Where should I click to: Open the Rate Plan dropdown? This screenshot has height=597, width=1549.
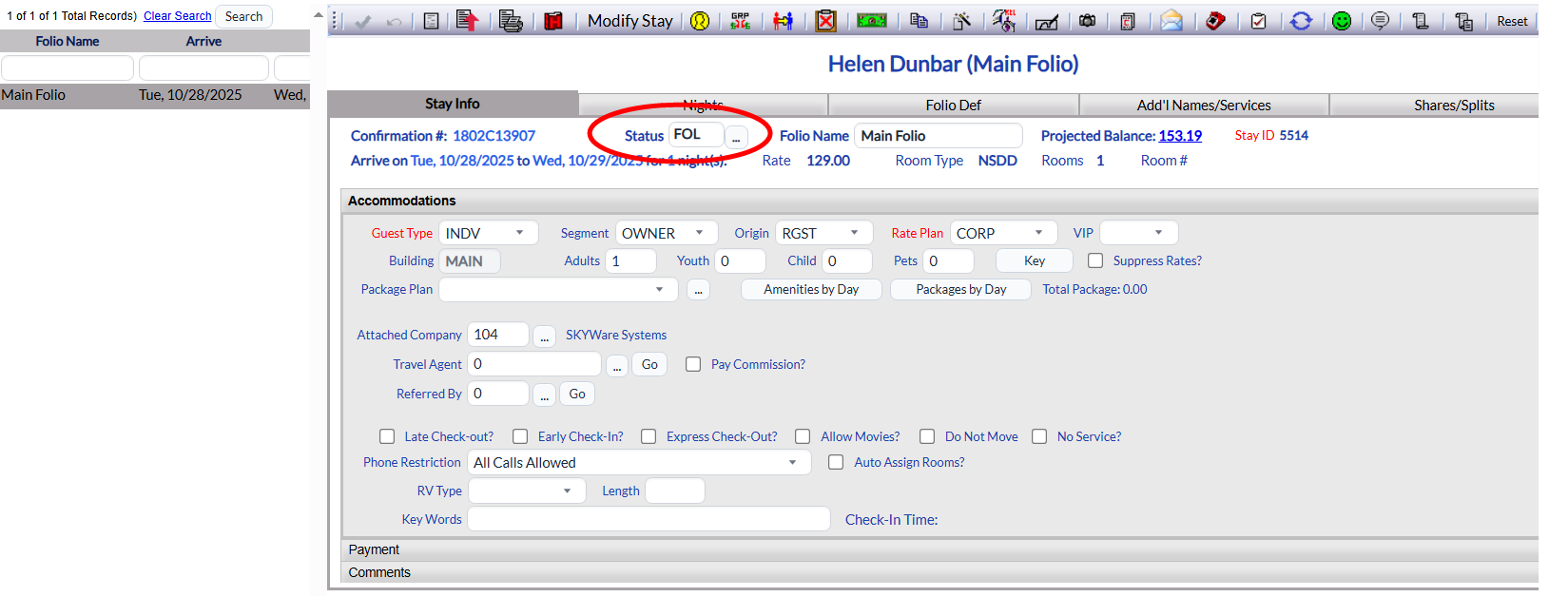tap(1002, 233)
